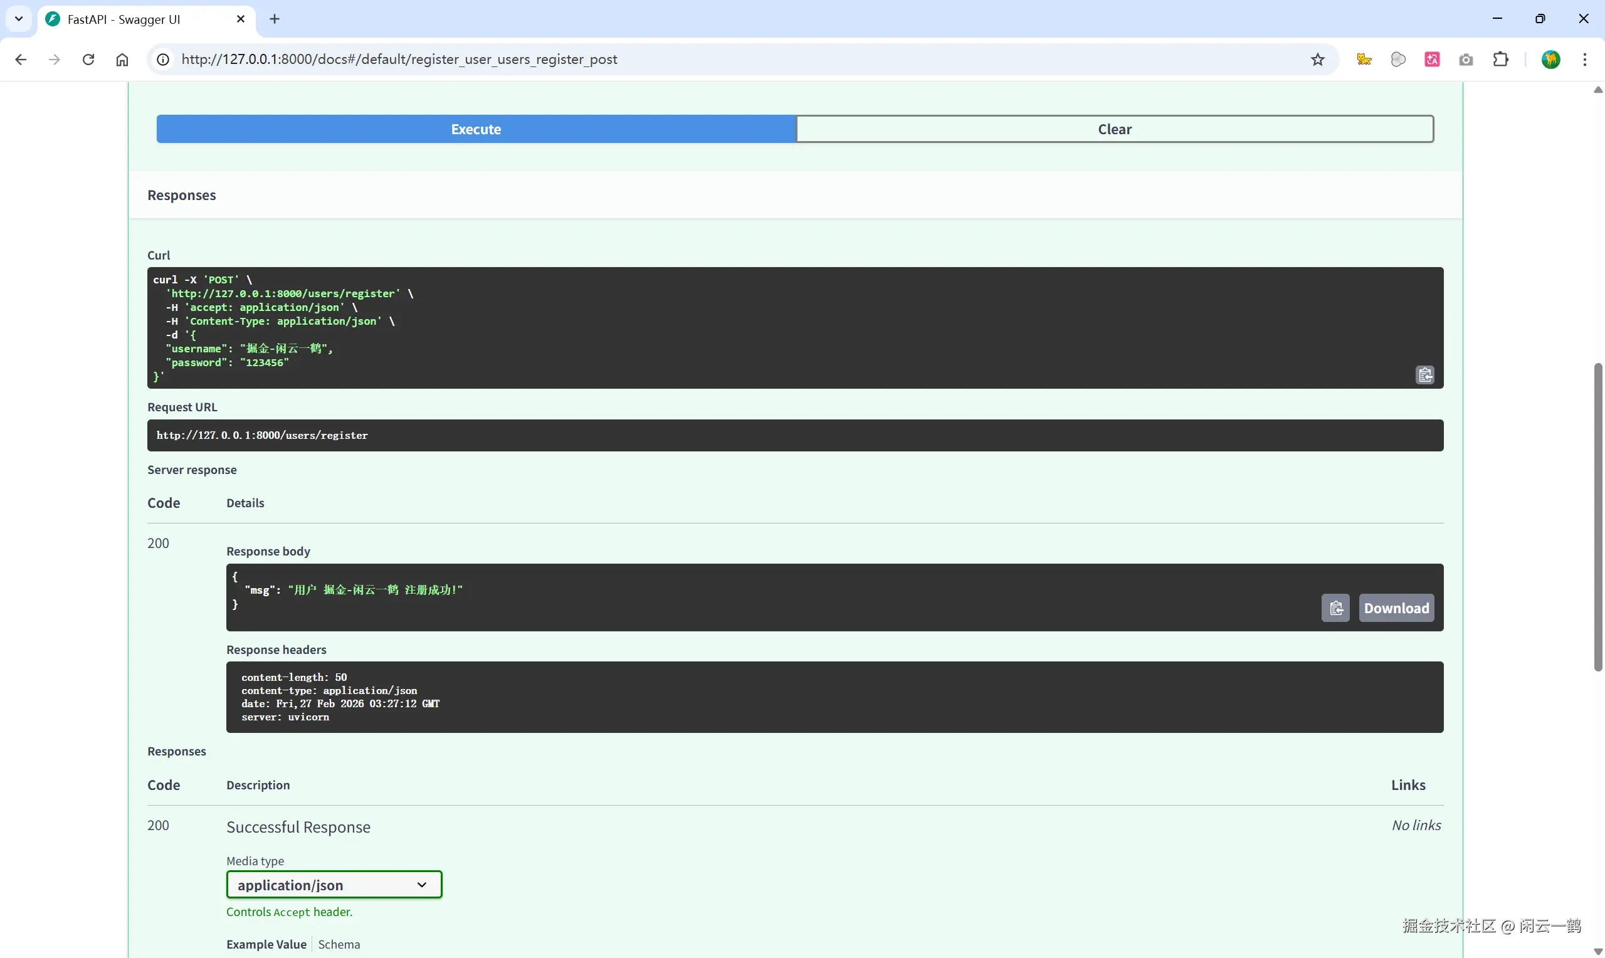The height and width of the screenshot is (958, 1605).
Task: Copy the response body to clipboard
Action: tap(1335, 608)
